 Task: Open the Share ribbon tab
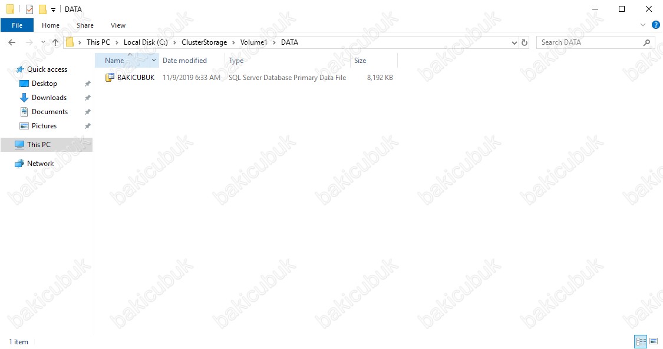pos(85,25)
